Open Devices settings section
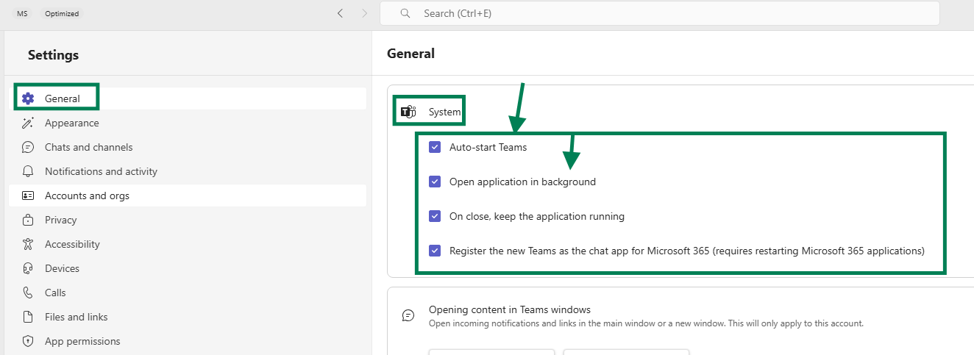The width and height of the screenshot is (974, 355). tap(188, 268)
